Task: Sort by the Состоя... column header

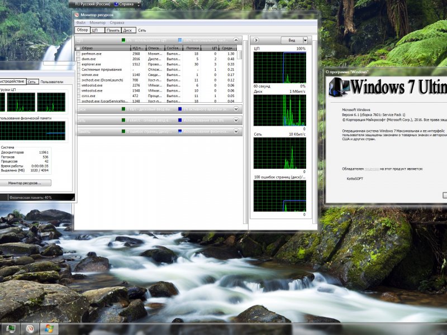Action: click(x=174, y=48)
